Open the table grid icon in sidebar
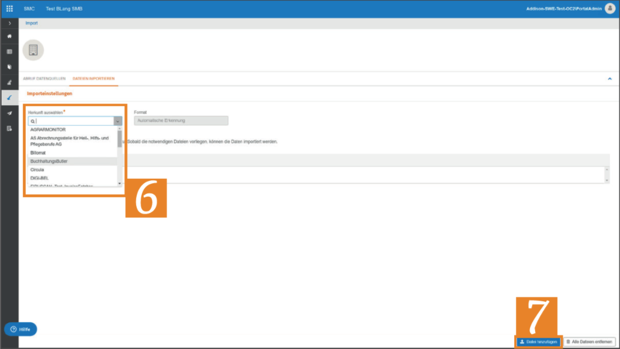Screen dimensions: 620x349 [x=10, y=52]
